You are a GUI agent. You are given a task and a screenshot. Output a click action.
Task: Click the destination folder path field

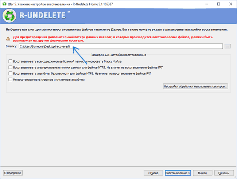click(121, 46)
